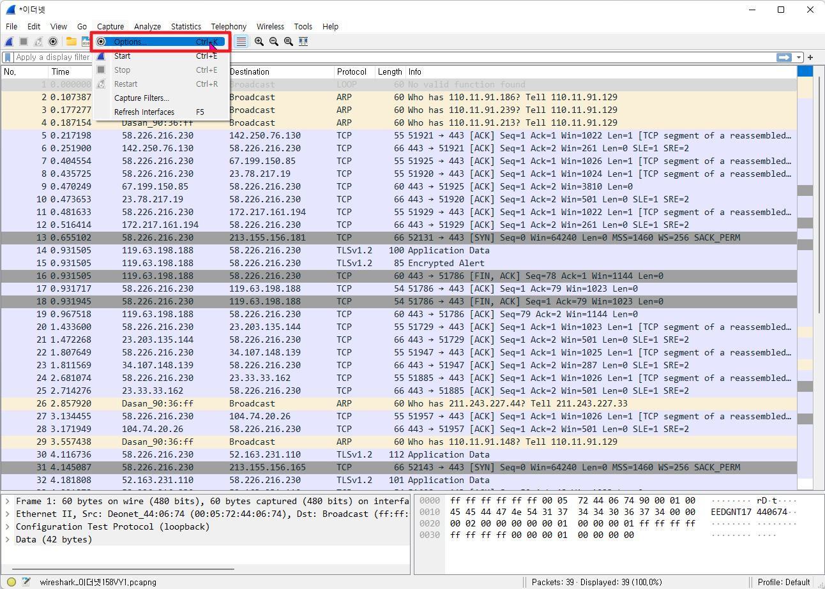The width and height of the screenshot is (825, 589).
Task: Open the Edit menu
Action: tap(34, 26)
